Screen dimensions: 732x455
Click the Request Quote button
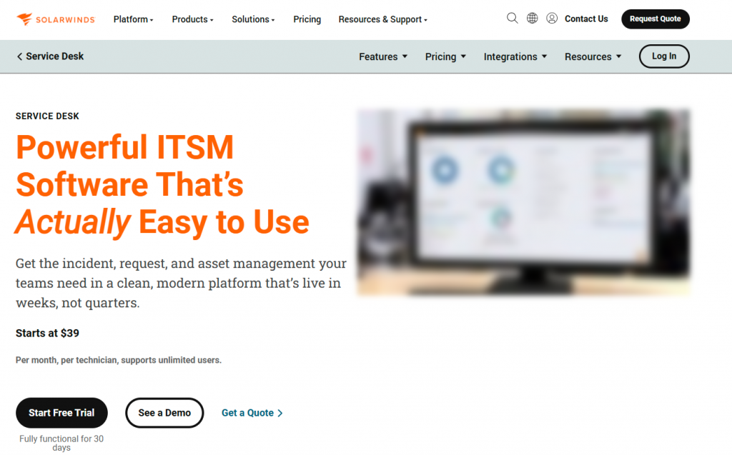(655, 19)
